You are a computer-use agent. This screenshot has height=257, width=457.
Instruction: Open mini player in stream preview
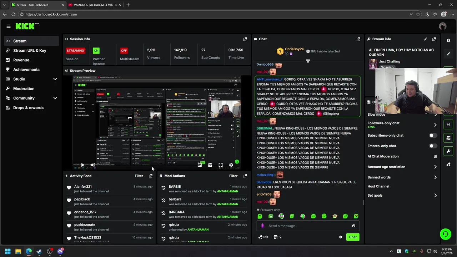tap(200, 165)
